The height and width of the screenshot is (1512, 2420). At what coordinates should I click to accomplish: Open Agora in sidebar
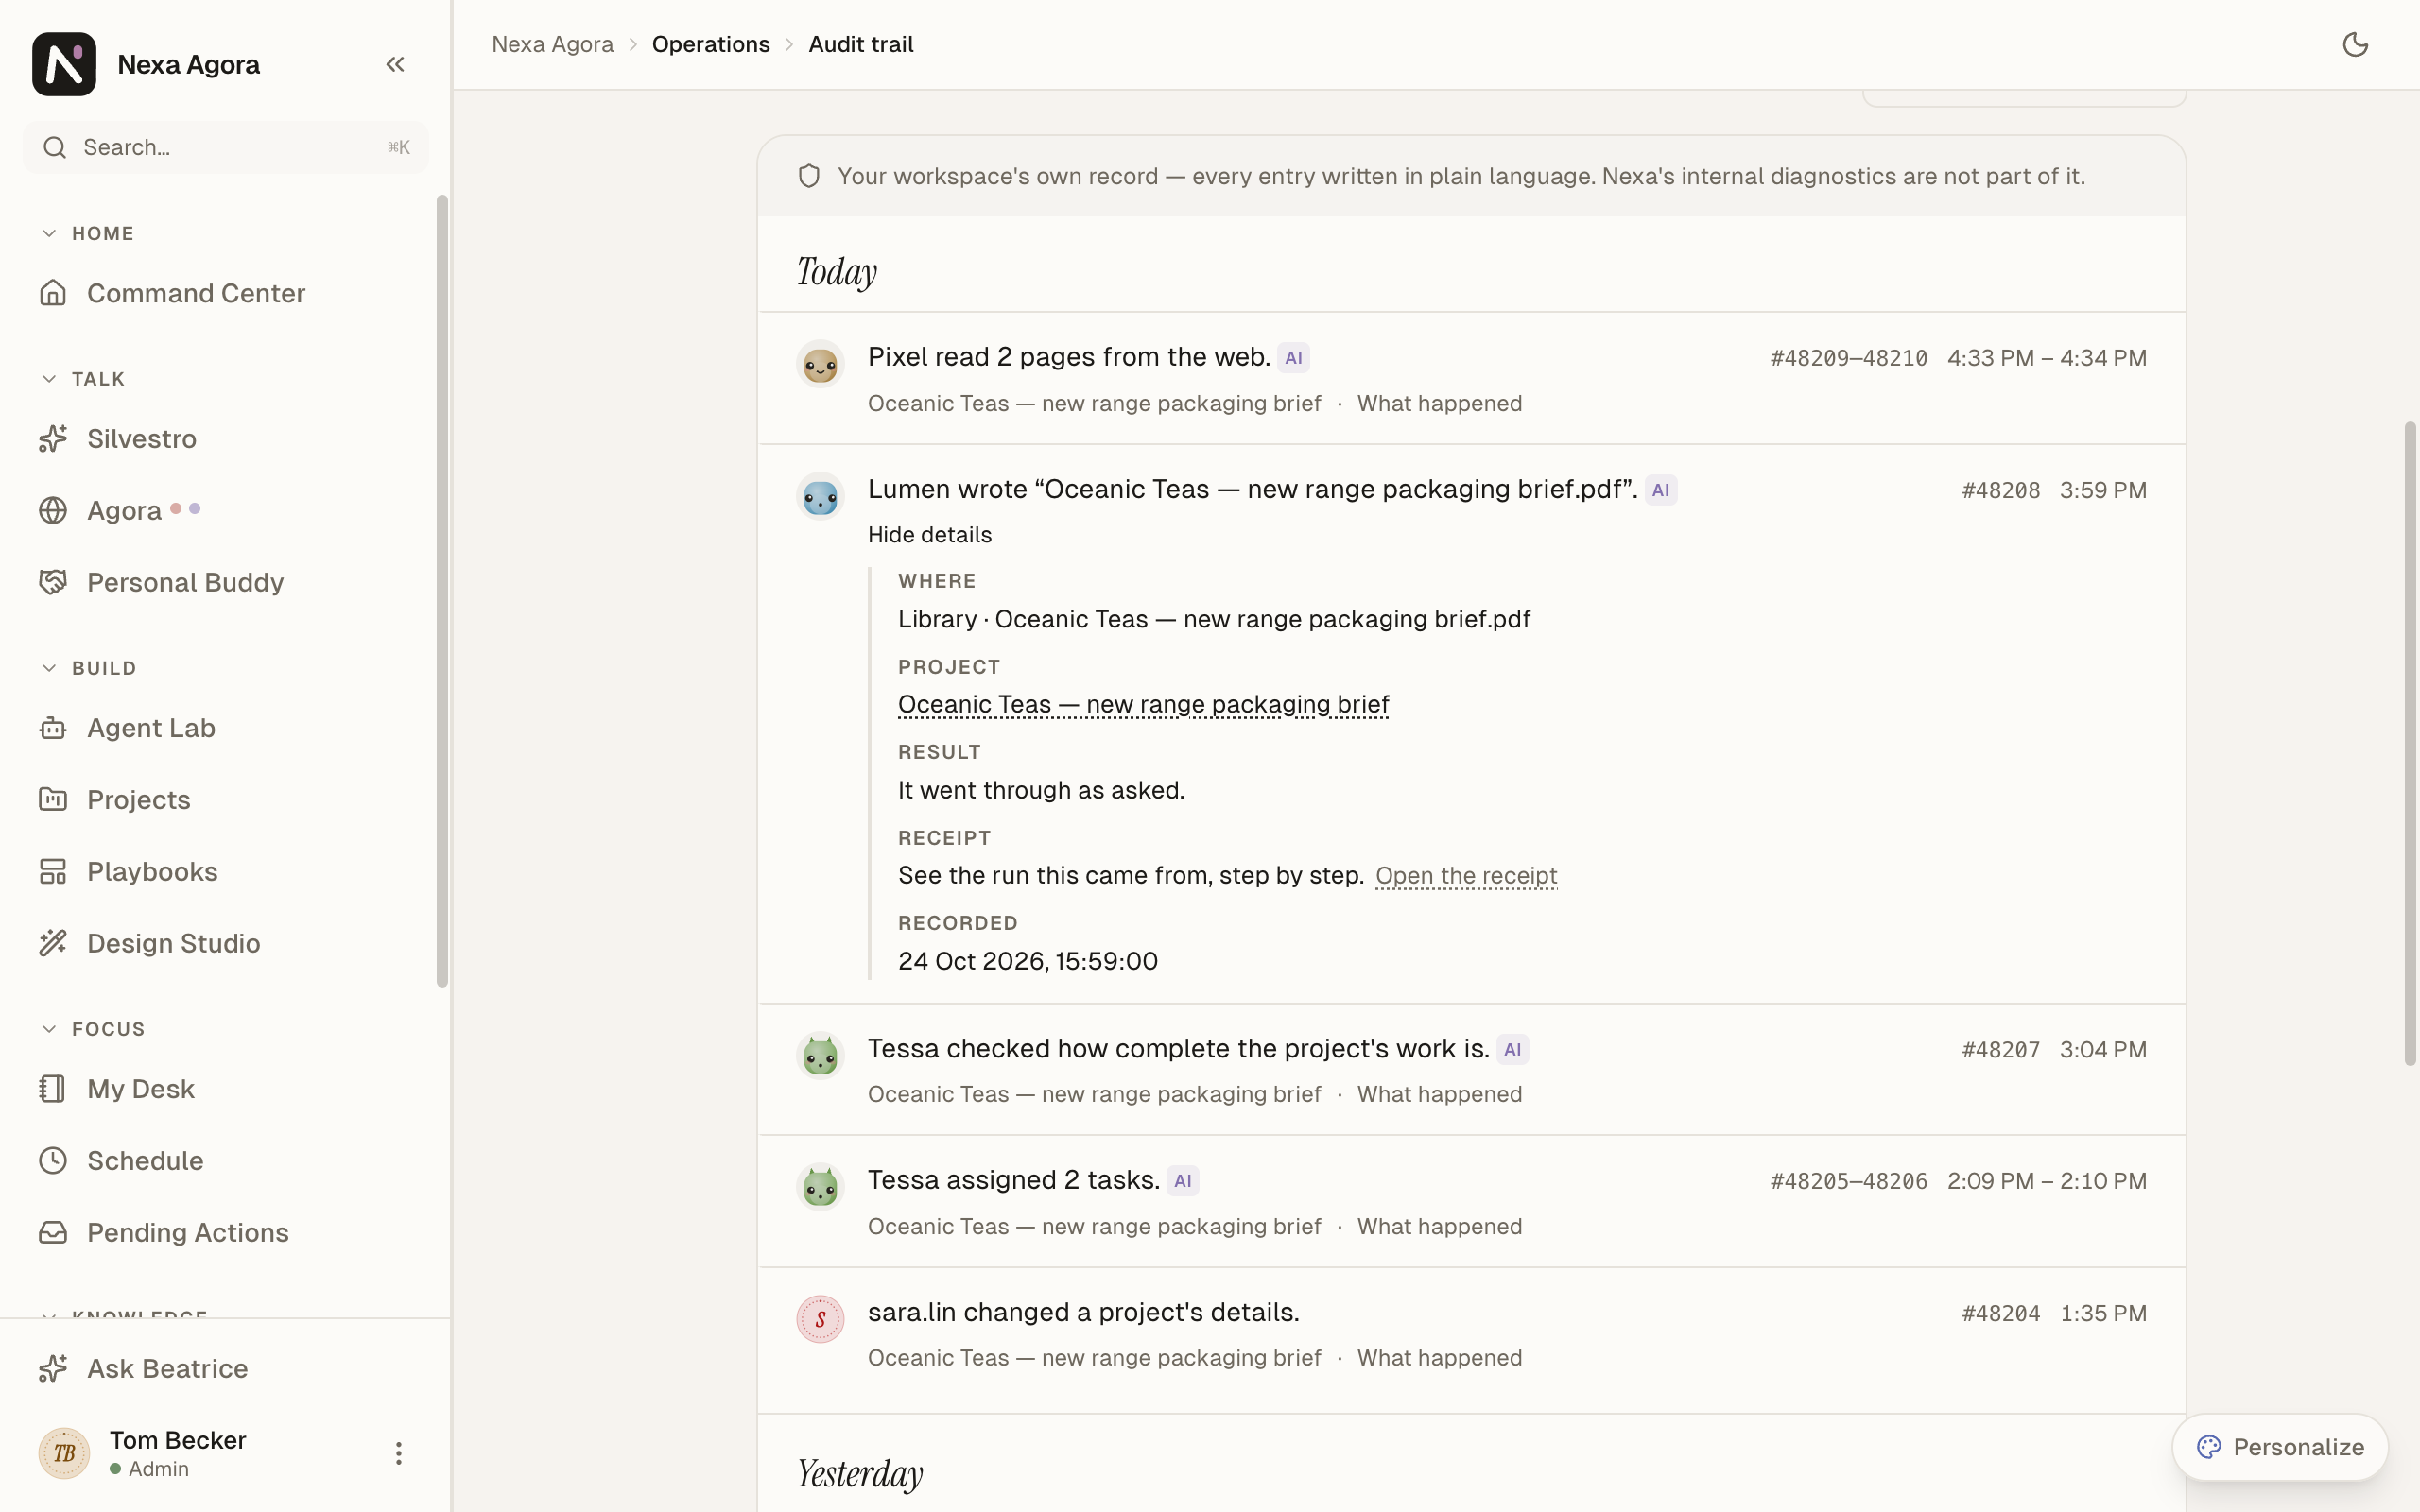pyautogui.click(x=226, y=511)
